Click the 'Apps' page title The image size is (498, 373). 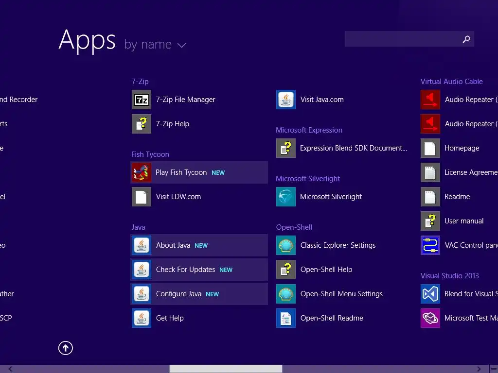point(87,41)
